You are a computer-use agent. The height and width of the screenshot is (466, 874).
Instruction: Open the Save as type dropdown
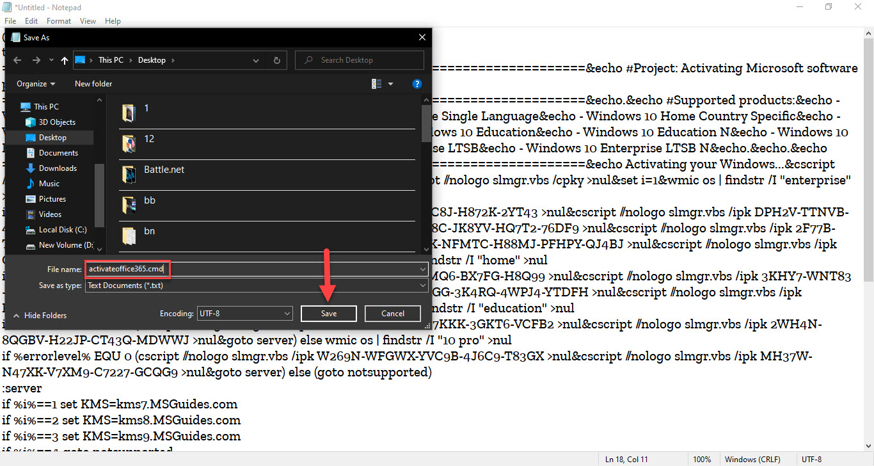[256, 285]
